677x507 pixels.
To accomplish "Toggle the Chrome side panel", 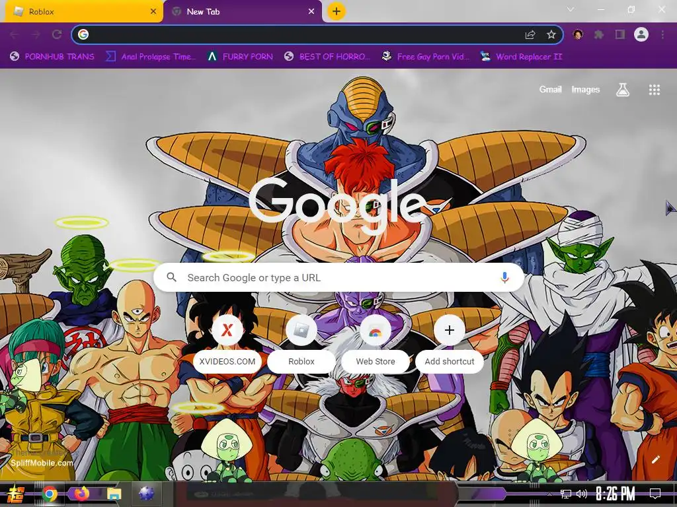I will point(620,34).
